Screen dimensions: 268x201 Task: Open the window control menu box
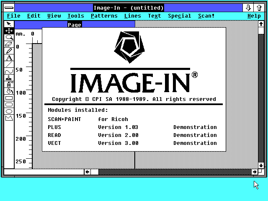pos(9,8)
